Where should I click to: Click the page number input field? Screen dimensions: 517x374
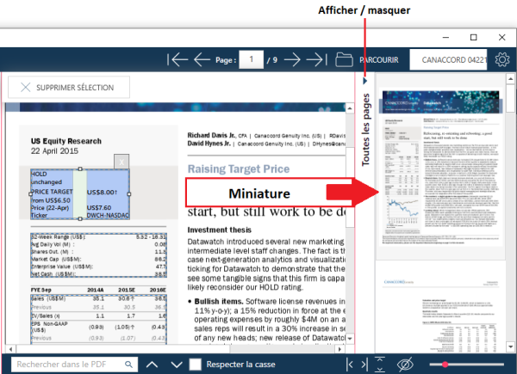coord(251,59)
